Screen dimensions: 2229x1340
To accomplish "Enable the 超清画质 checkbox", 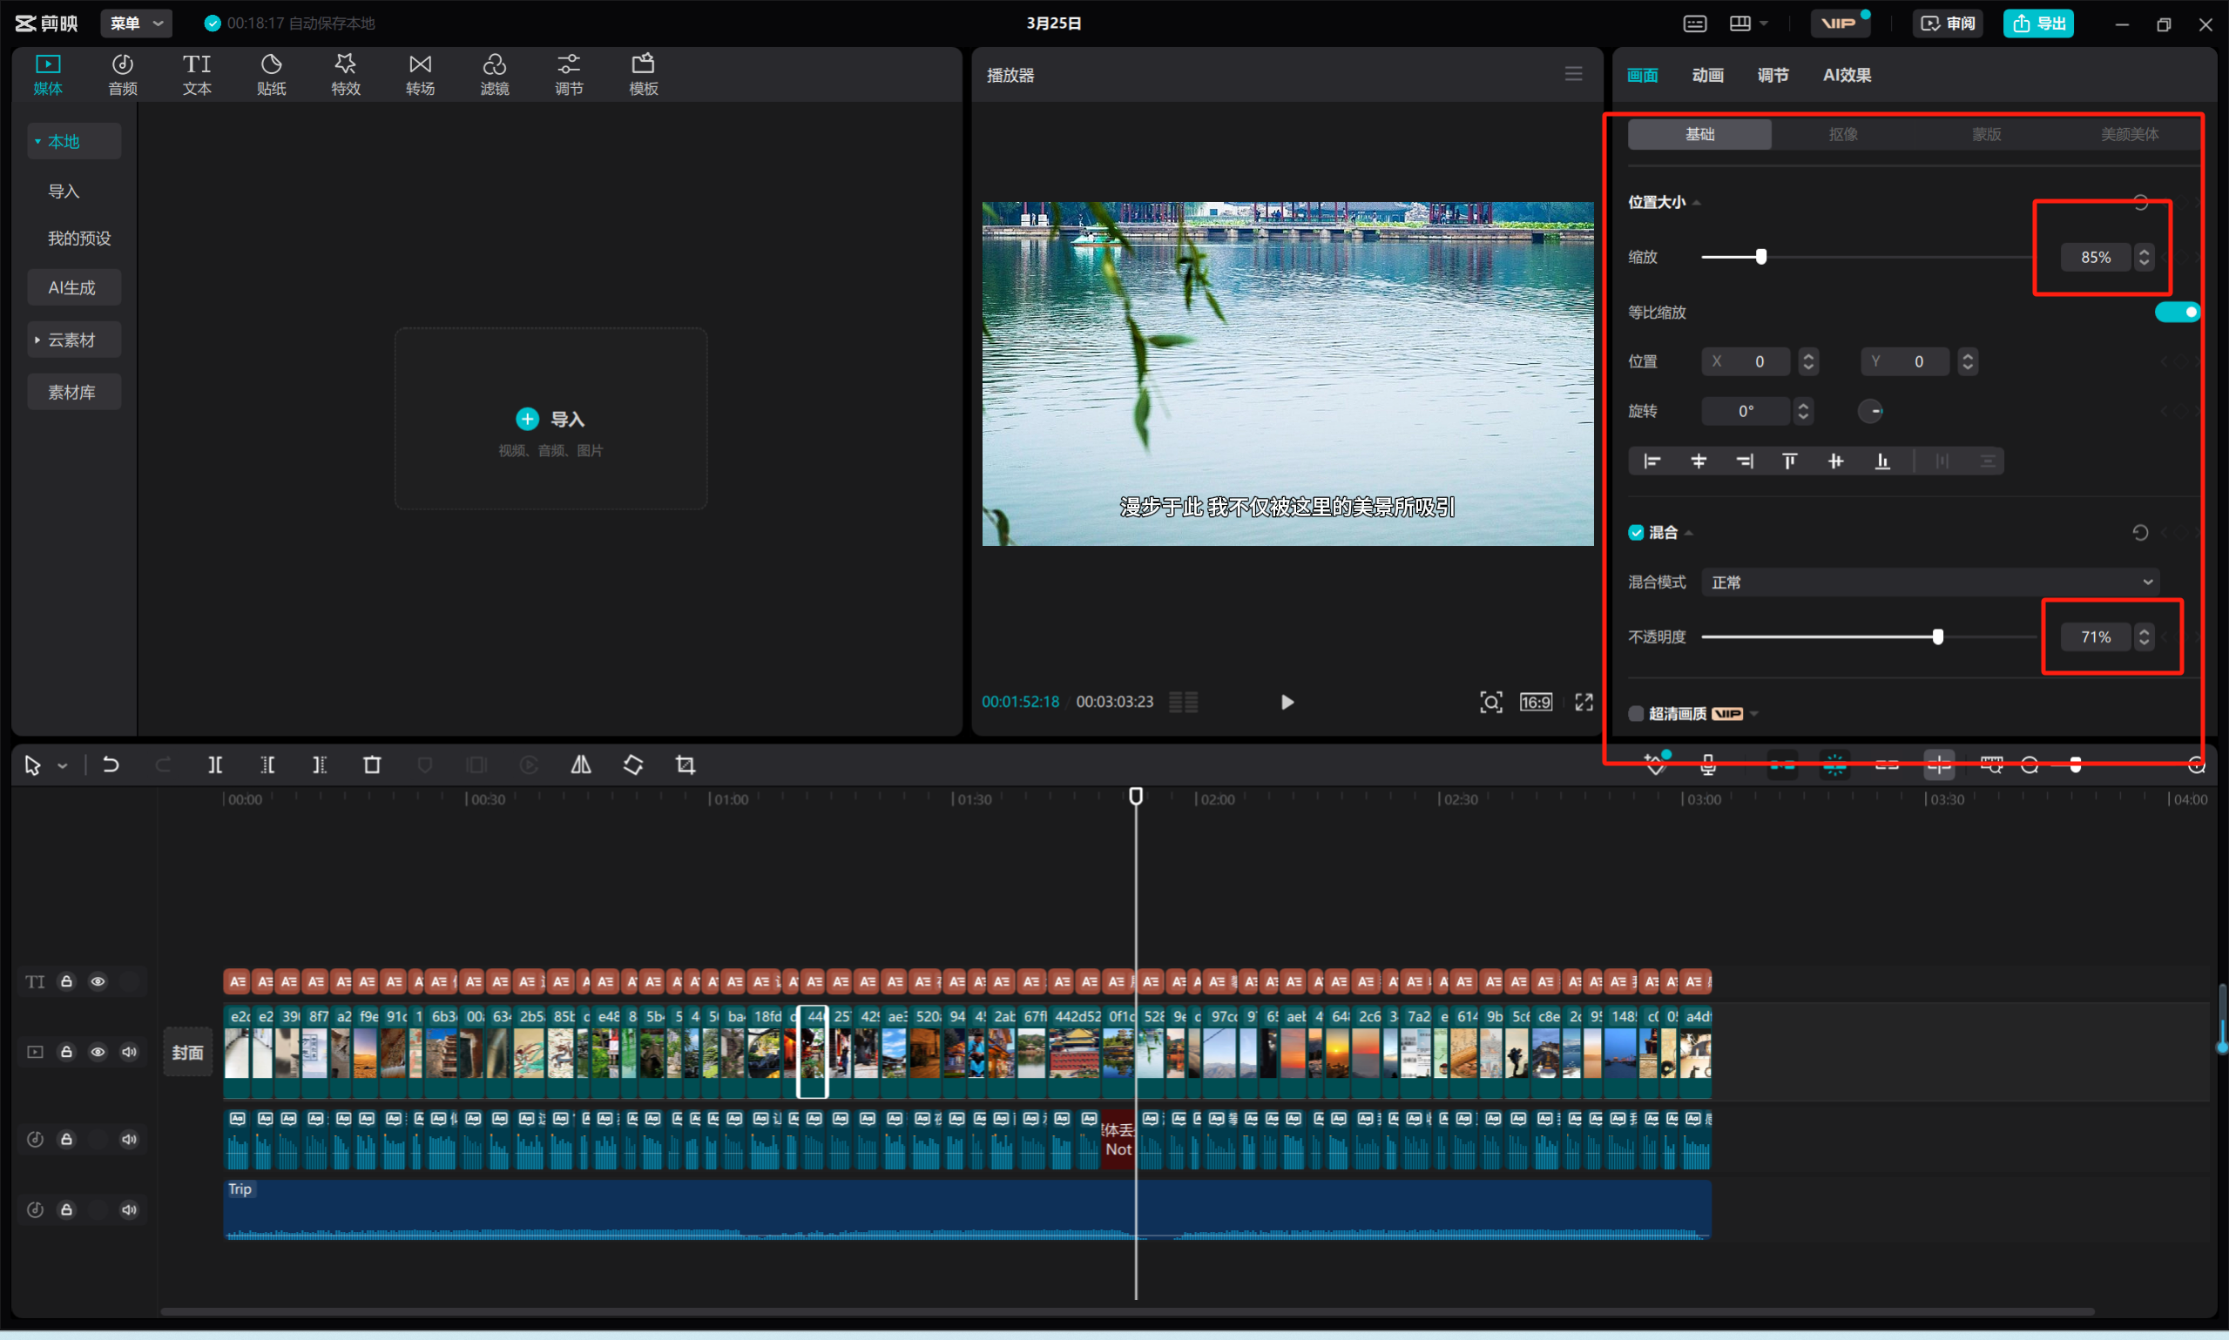I will click(x=1636, y=713).
